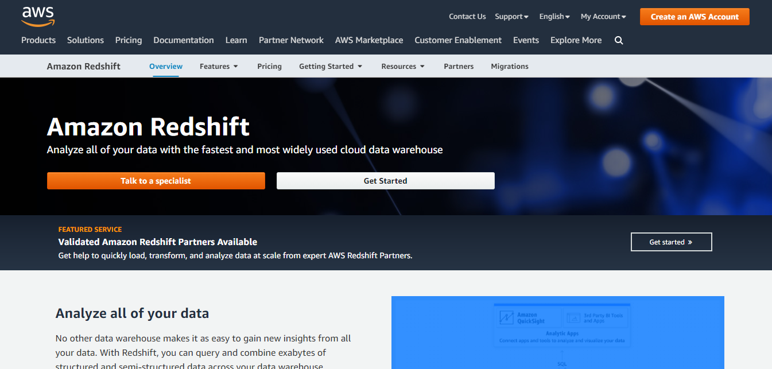
Task: Click the Analyze all of your data heading
Action: pos(132,313)
